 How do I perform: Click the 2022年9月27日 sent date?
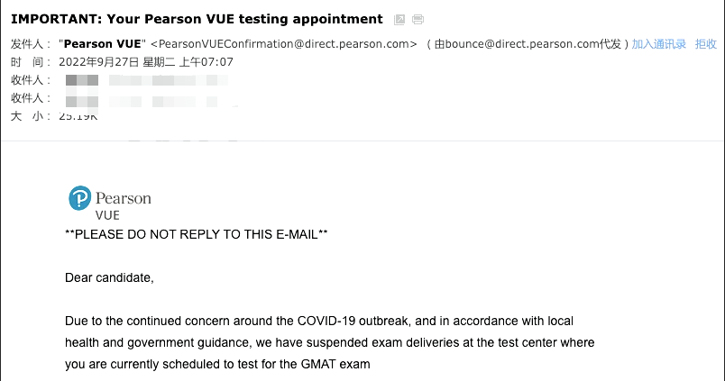(97, 62)
